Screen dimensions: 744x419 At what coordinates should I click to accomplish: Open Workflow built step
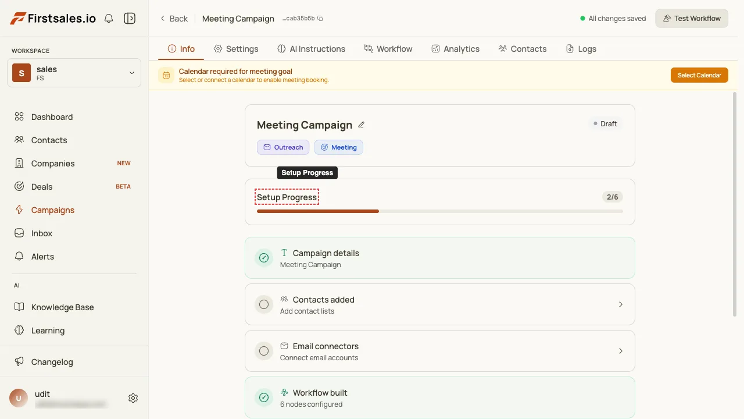[440, 397]
